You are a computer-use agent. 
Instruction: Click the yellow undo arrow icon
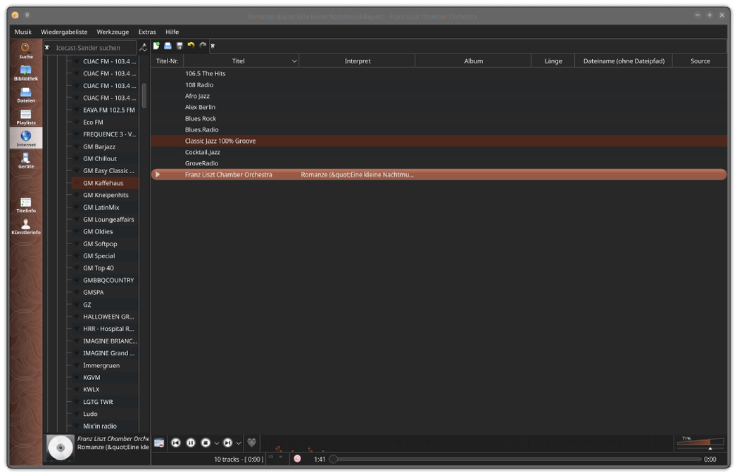191,46
